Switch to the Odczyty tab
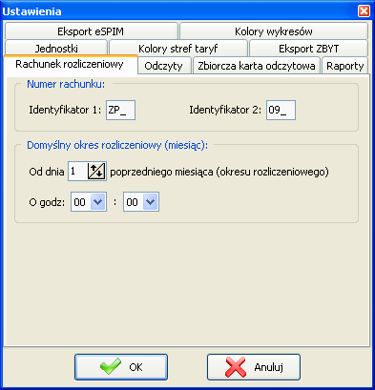Viewport: 375px width, 390px height. click(x=164, y=66)
